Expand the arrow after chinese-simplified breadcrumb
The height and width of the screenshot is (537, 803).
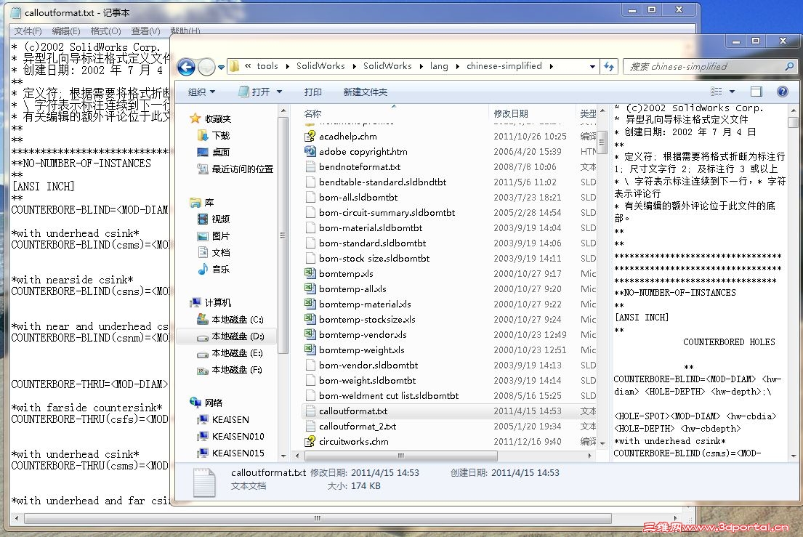coord(551,67)
